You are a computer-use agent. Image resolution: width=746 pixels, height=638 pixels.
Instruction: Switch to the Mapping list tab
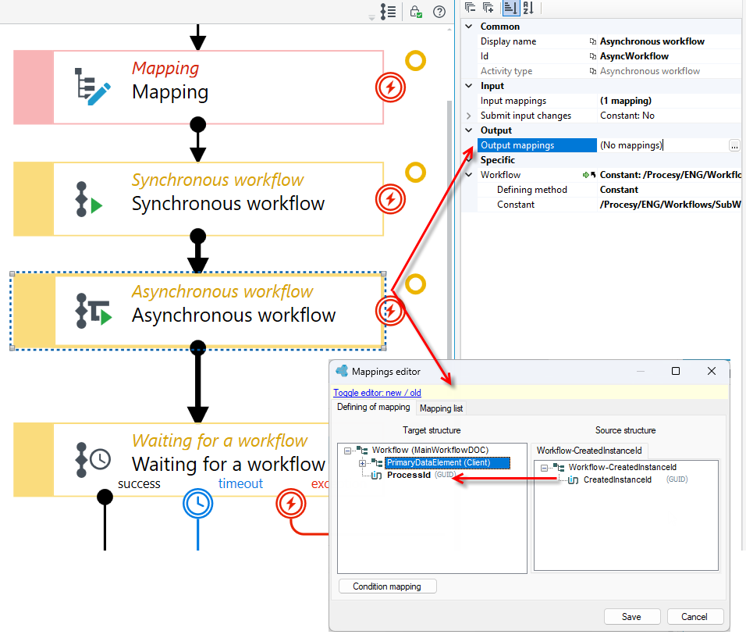441,408
